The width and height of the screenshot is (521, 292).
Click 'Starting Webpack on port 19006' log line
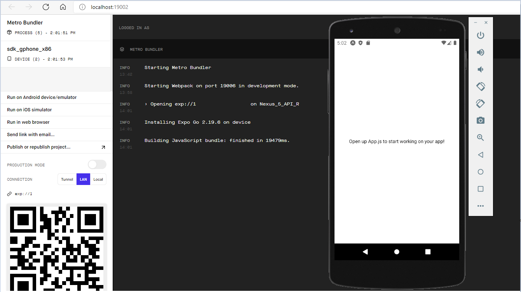pyautogui.click(x=222, y=86)
